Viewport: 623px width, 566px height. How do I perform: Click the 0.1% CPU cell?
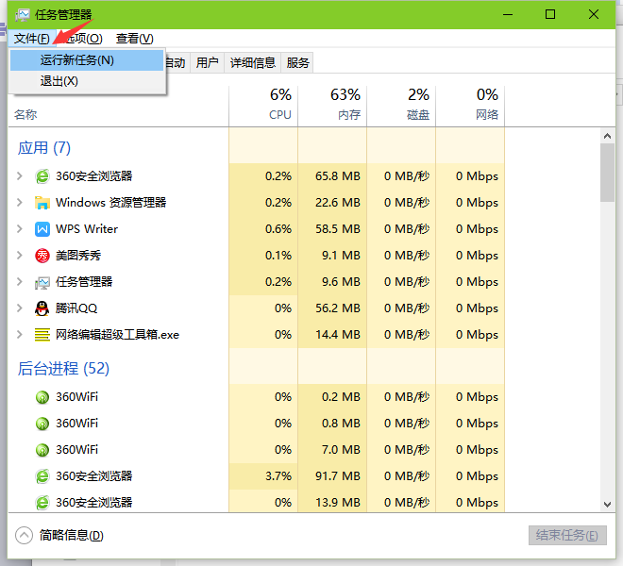click(x=263, y=256)
